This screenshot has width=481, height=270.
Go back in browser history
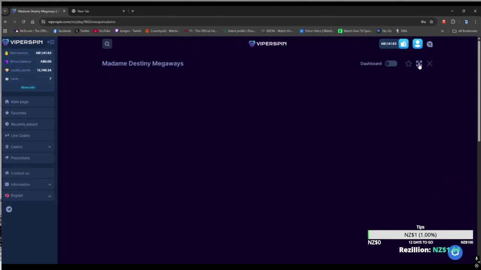click(6, 22)
